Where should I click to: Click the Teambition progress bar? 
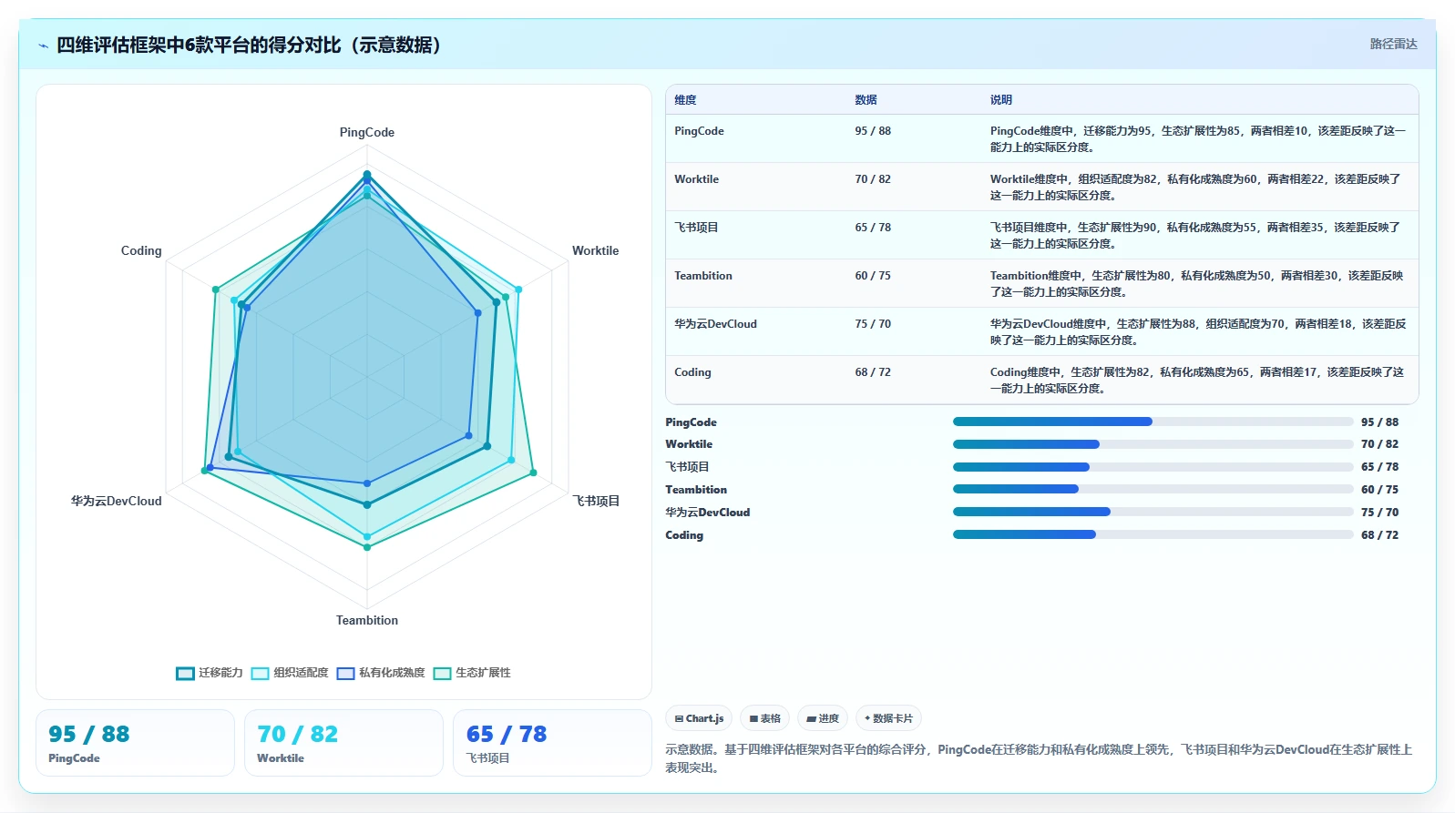pos(1153,489)
